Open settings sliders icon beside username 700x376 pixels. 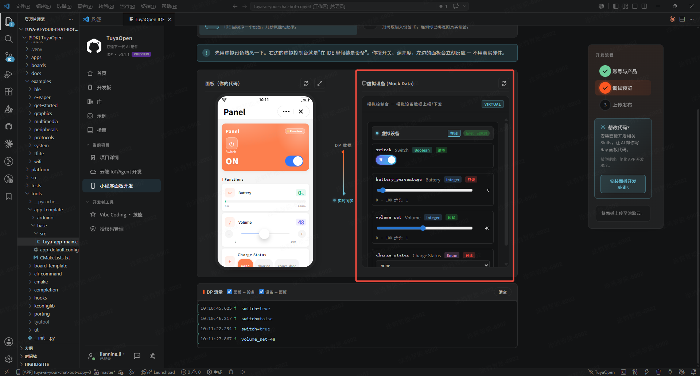[152, 356]
